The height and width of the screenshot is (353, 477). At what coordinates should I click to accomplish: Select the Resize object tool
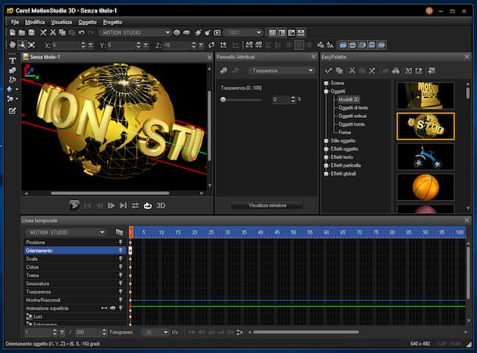(x=31, y=45)
